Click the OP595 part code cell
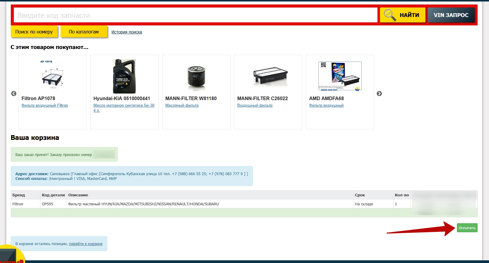Screen dimensions: 489x263 53,204
